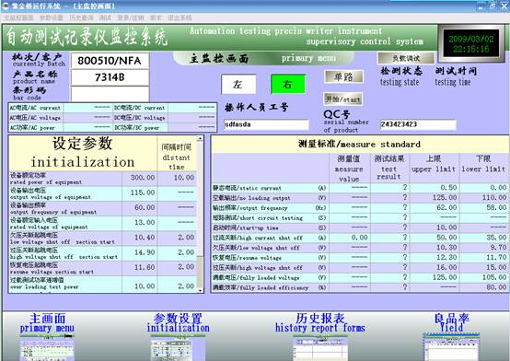Open the 参数设置 menu in menu bar
The image size is (510, 361).
pos(52,17)
